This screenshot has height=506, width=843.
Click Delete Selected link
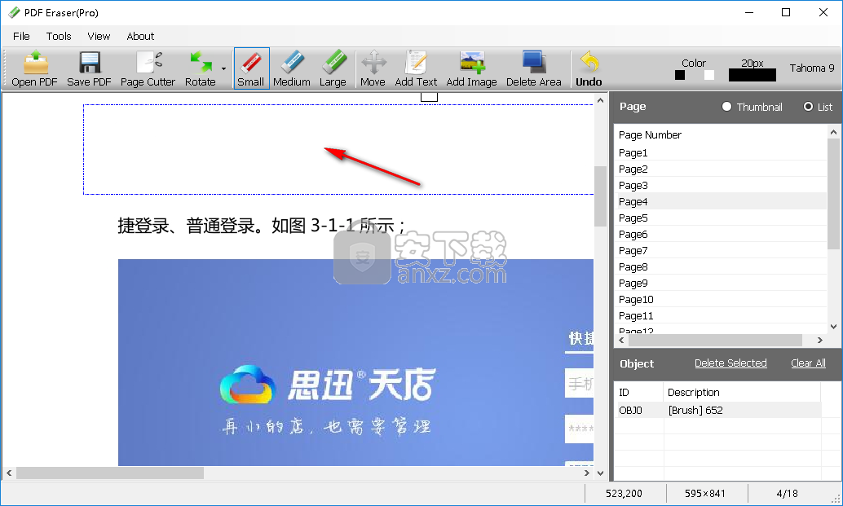730,363
